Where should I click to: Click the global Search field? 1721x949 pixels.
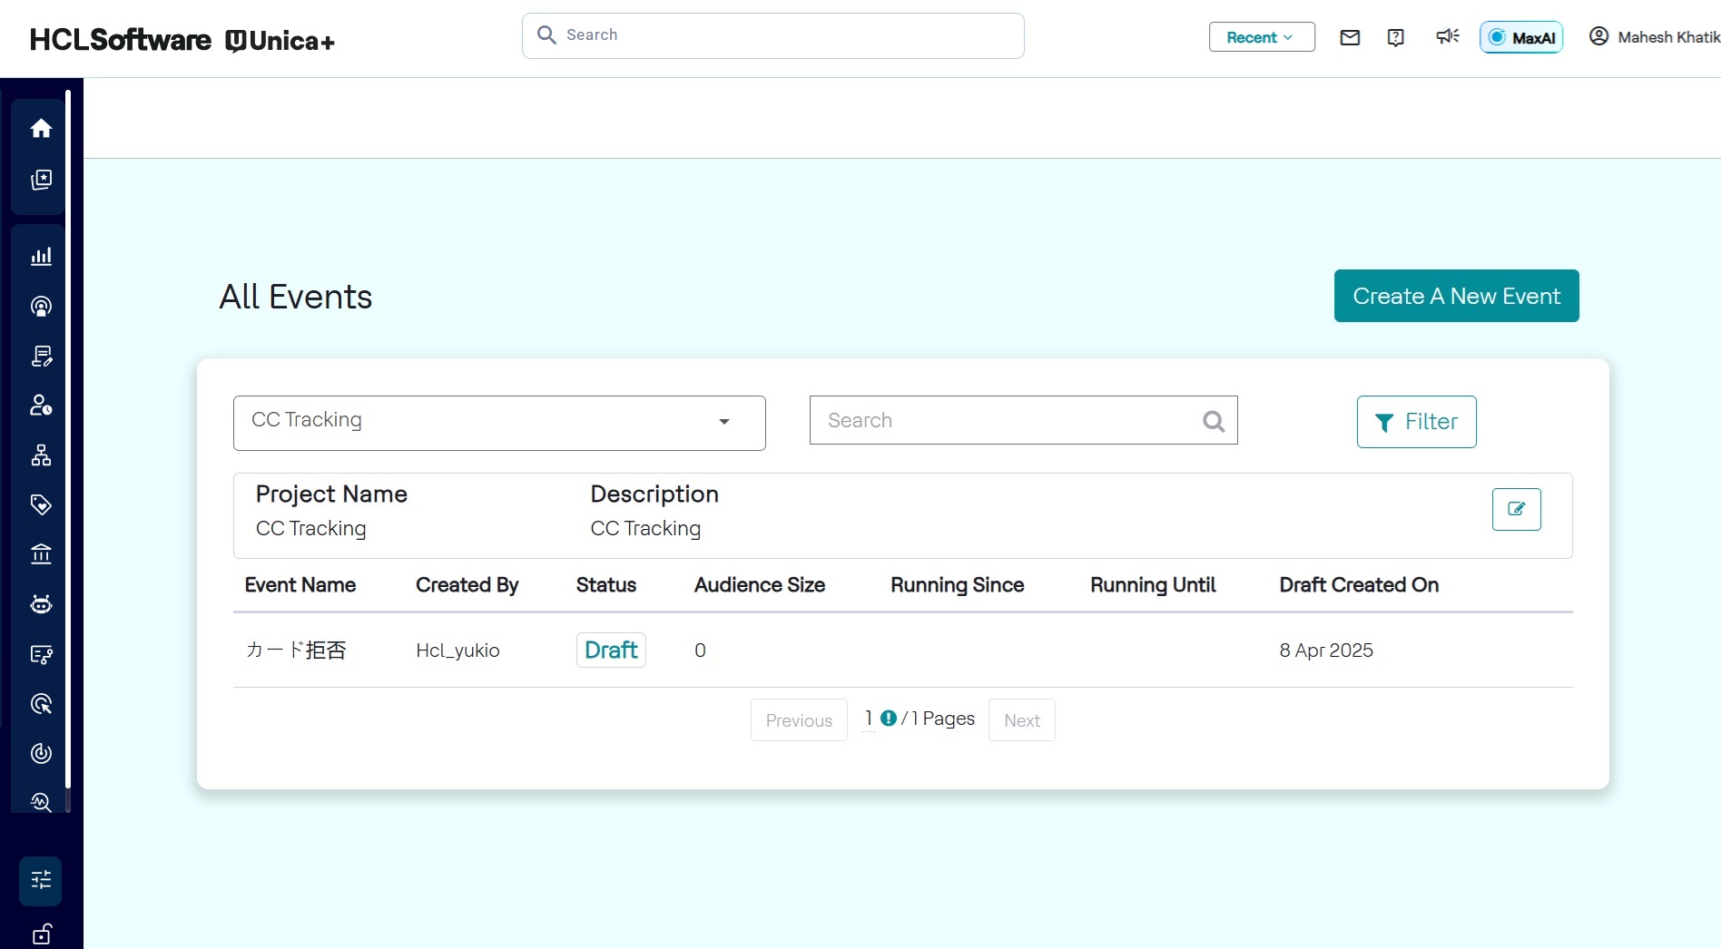pos(773,35)
